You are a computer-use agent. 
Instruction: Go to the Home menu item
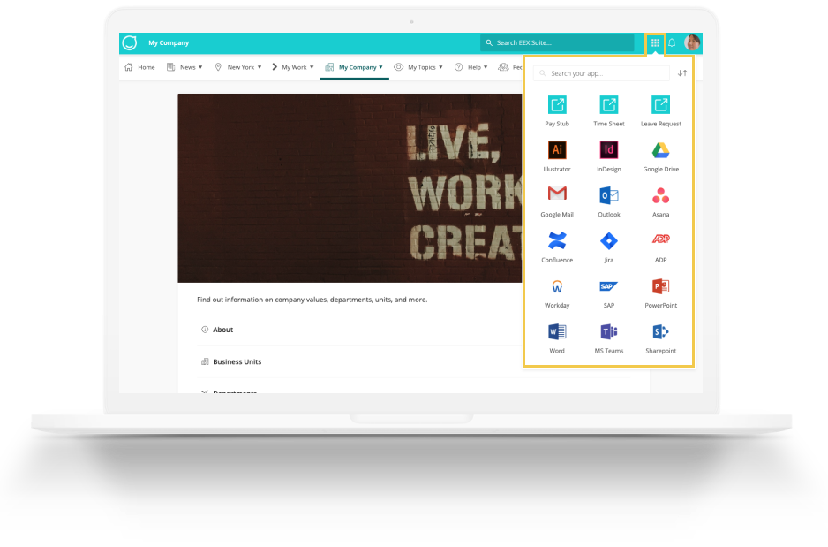pyautogui.click(x=140, y=67)
